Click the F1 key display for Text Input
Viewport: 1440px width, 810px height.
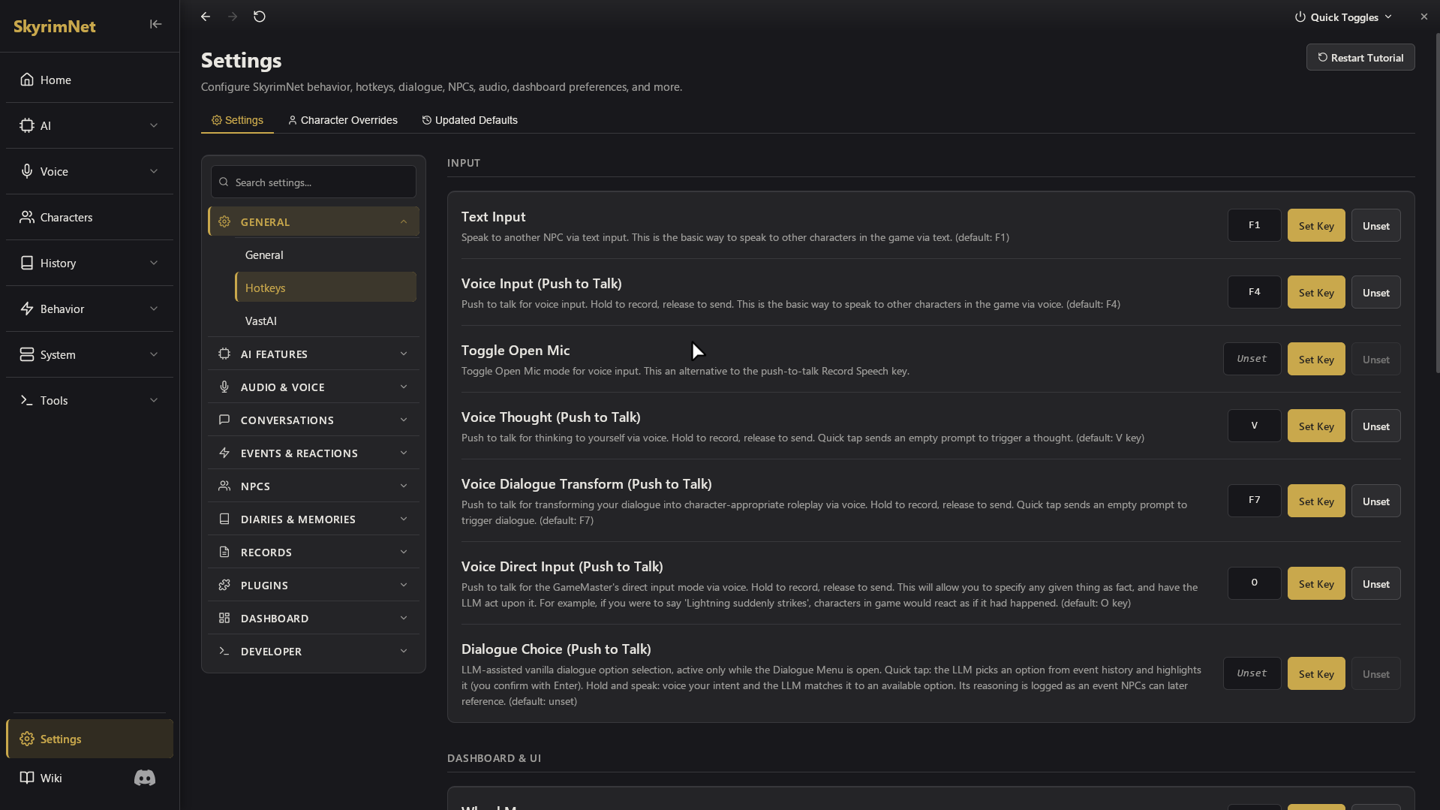1254,225
